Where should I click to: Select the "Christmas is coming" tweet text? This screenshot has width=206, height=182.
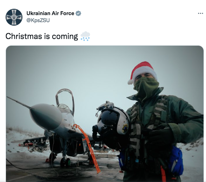[x=42, y=36]
